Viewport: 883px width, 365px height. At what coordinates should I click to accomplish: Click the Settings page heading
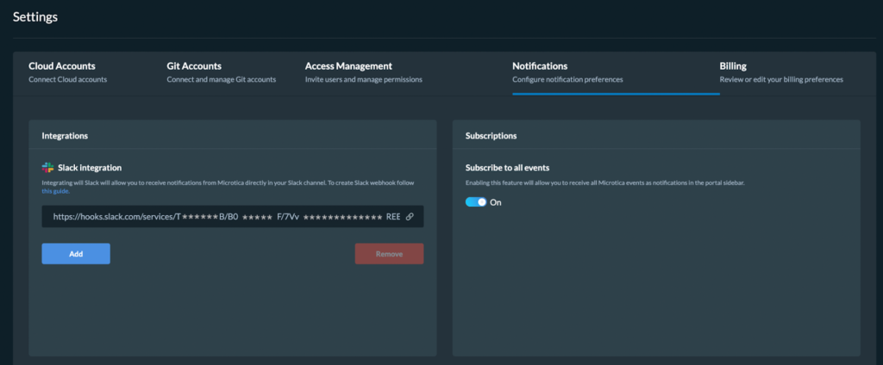point(35,17)
